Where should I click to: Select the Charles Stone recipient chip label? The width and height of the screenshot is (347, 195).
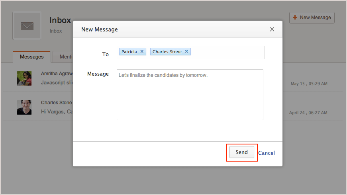click(167, 52)
